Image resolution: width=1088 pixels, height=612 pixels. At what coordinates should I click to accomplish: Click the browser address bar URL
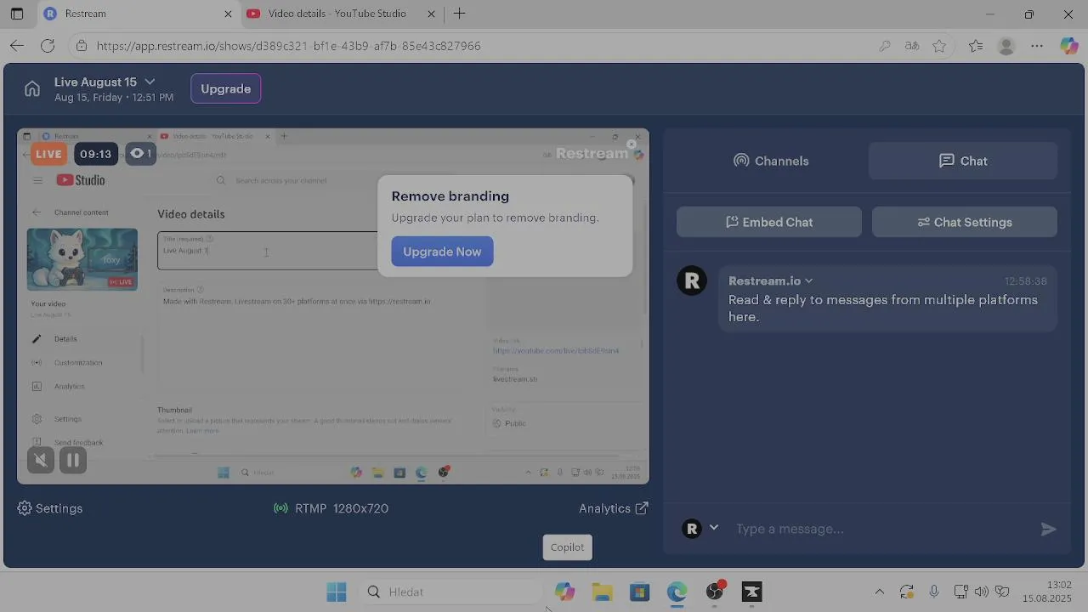[289, 46]
